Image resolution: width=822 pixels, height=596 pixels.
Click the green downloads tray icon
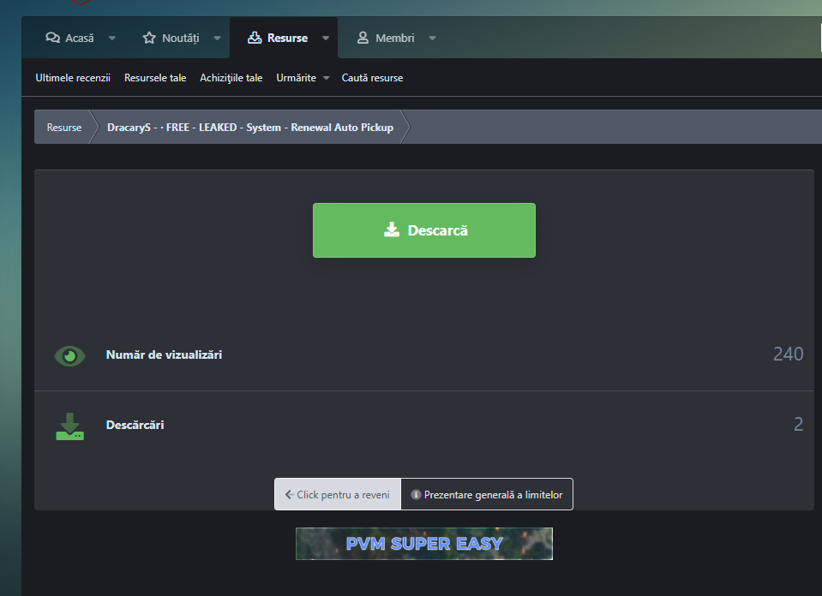click(x=69, y=426)
